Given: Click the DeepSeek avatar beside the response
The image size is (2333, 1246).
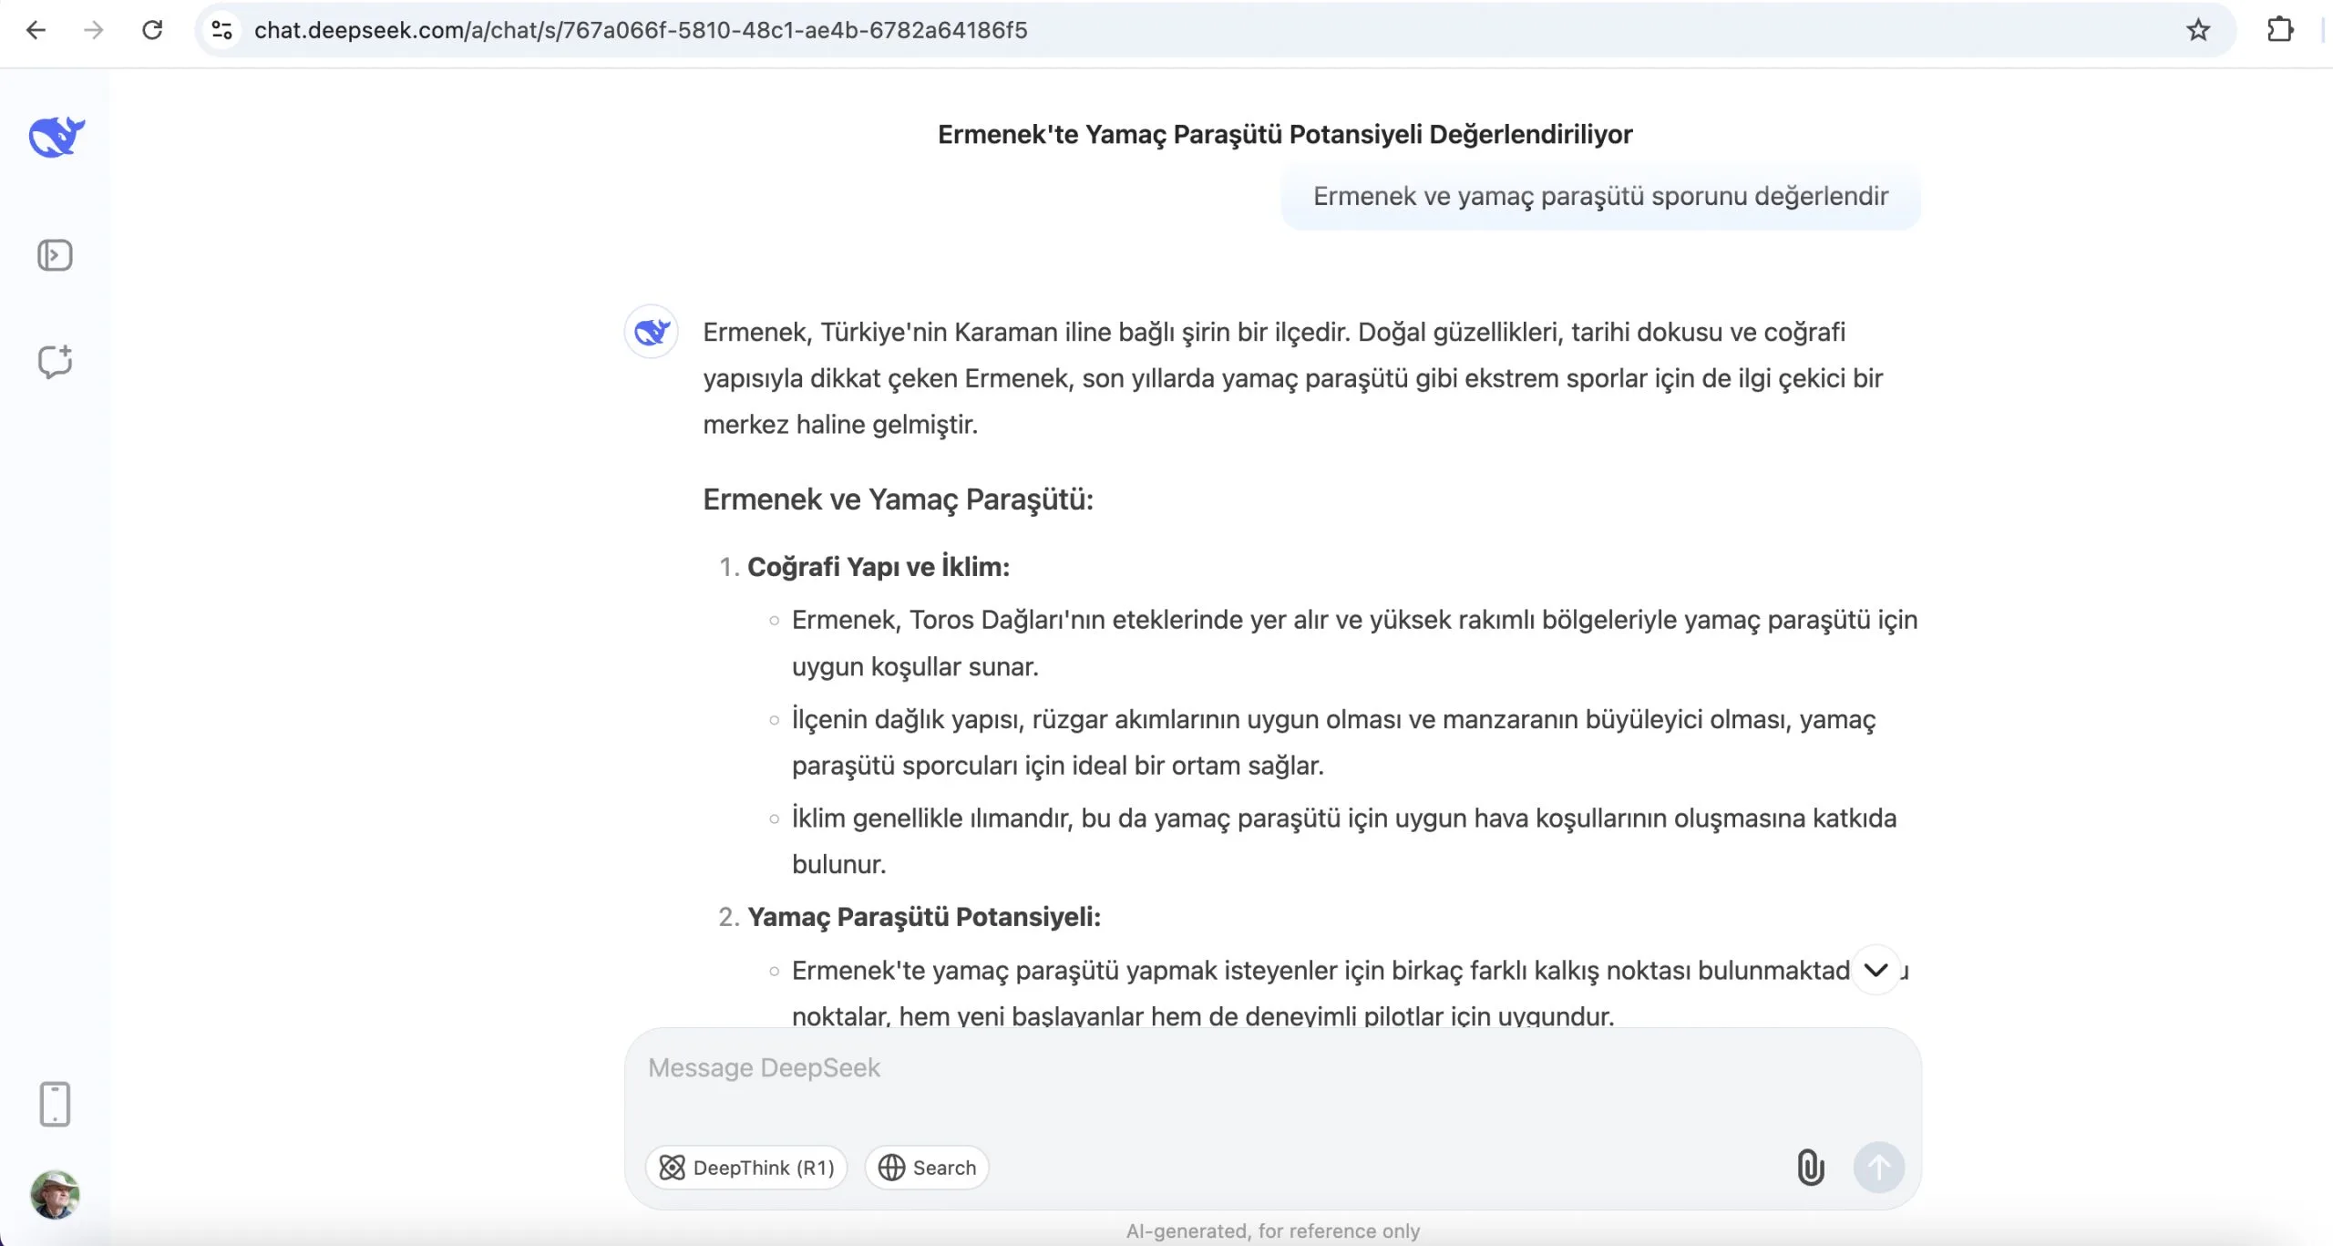Looking at the screenshot, I should 652,331.
